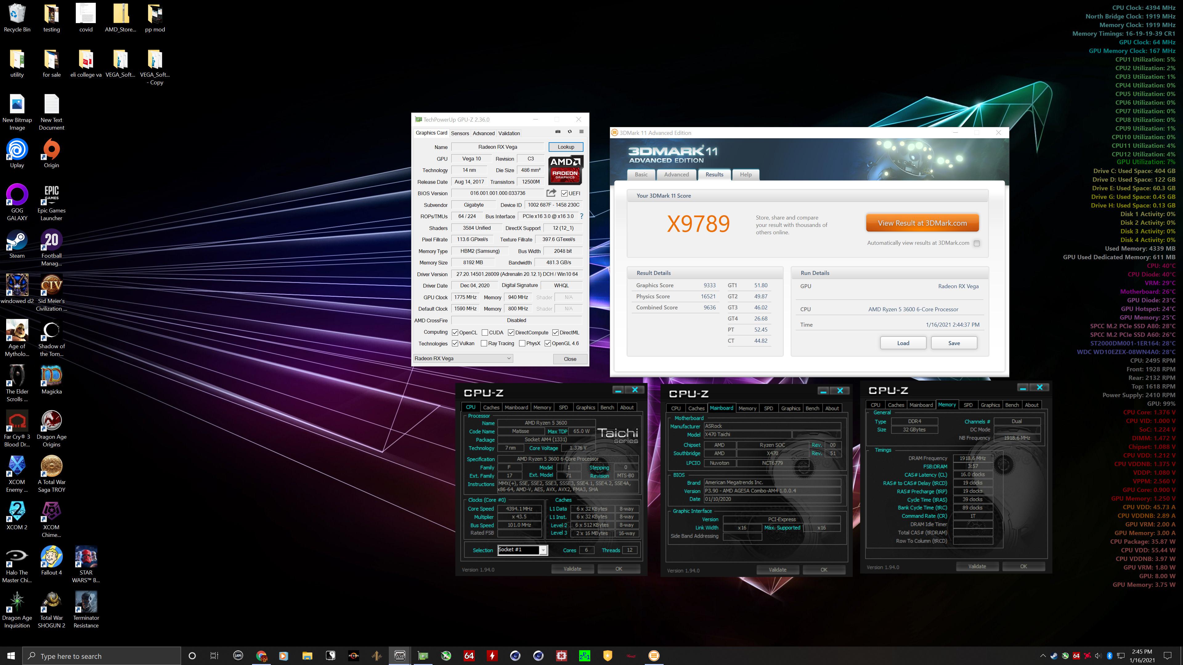Select Steam desktop shortcut

pyautogui.click(x=17, y=244)
